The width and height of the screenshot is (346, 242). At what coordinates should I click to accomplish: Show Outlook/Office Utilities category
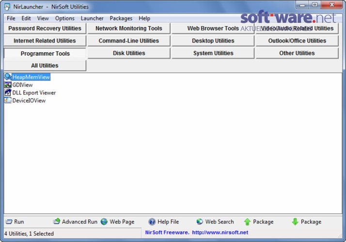297,41
